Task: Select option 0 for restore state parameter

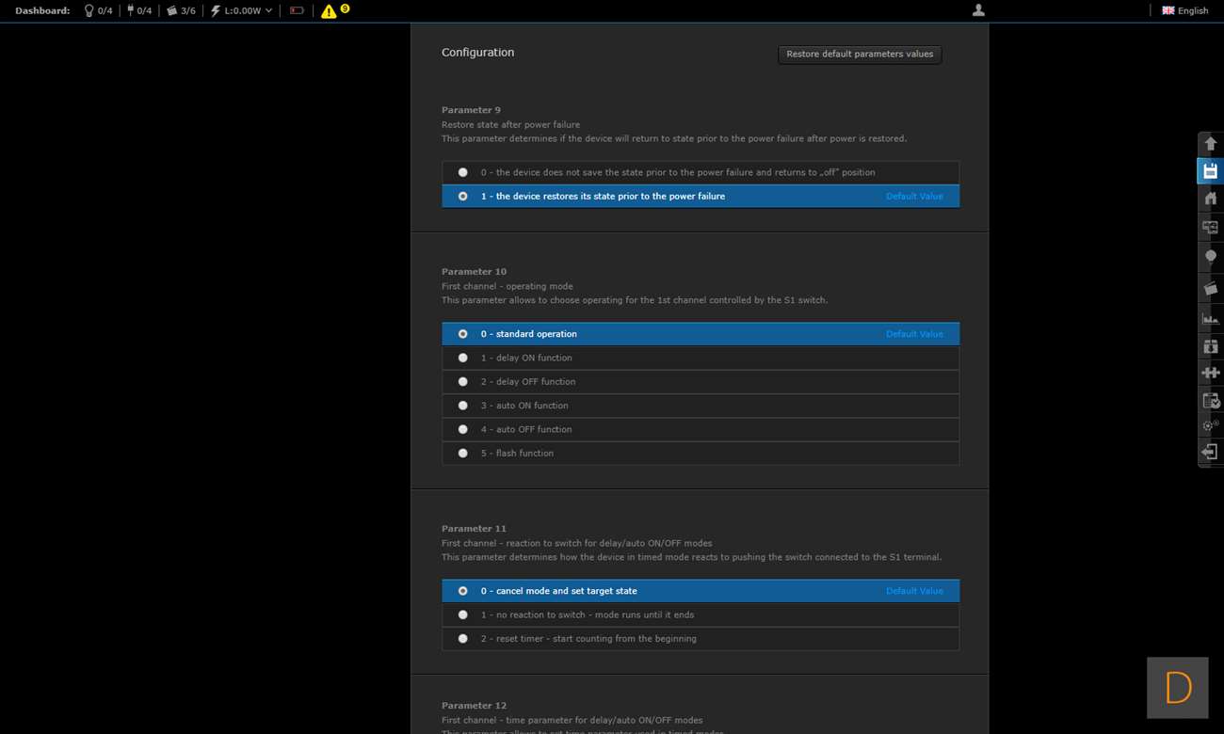Action: [462, 172]
